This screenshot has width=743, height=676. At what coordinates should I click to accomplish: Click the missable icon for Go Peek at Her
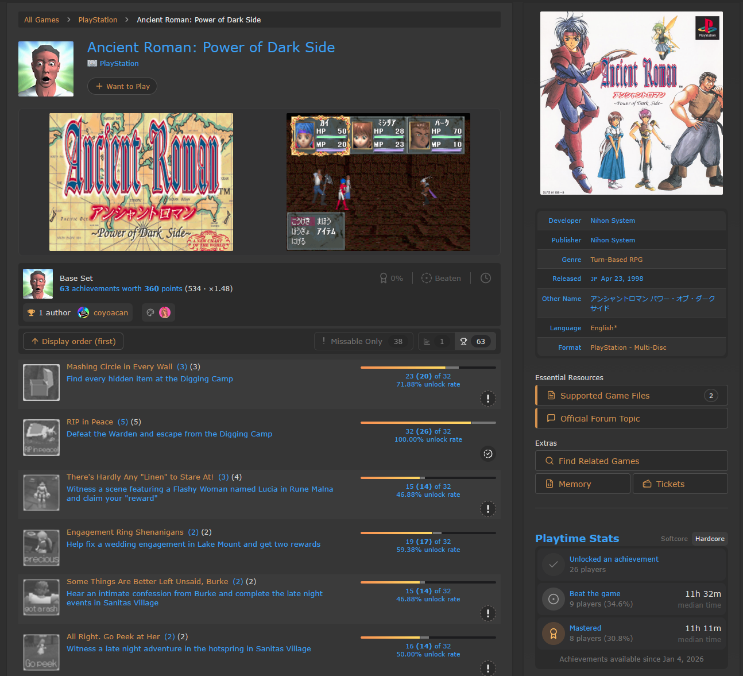488,669
